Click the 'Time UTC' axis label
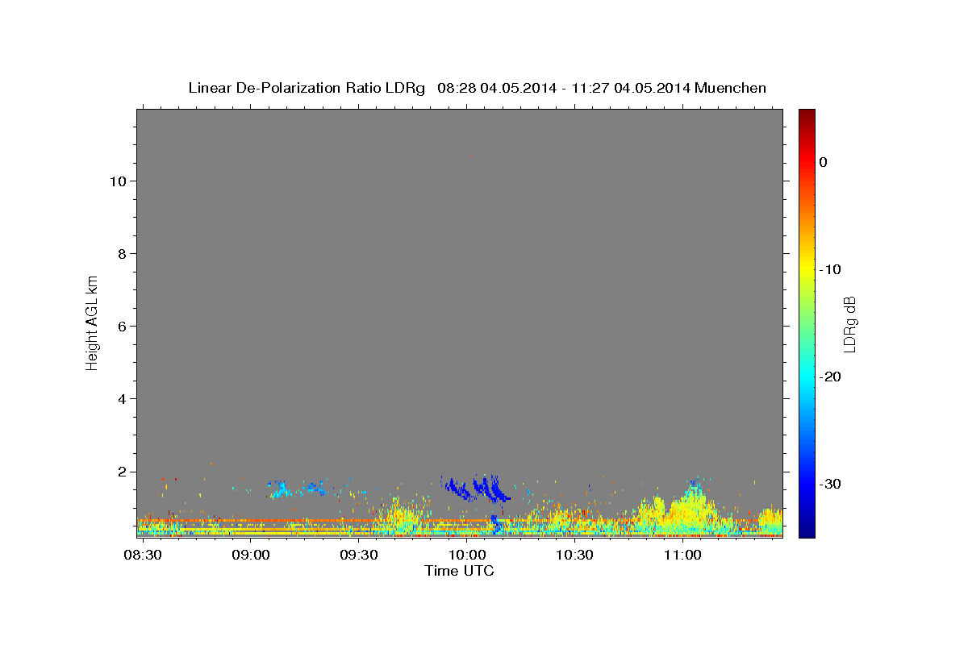The height and width of the screenshot is (645, 968). click(x=459, y=571)
